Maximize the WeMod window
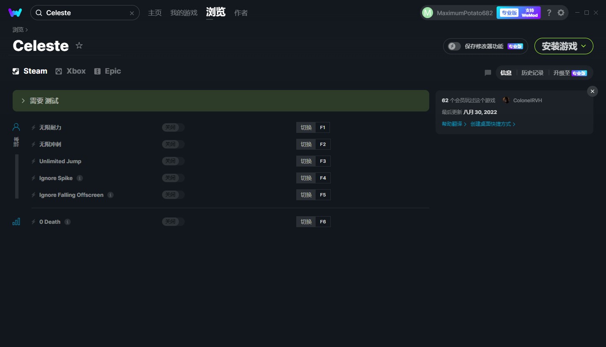Screen dimensions: 606x347 click(x=587, y=13)
